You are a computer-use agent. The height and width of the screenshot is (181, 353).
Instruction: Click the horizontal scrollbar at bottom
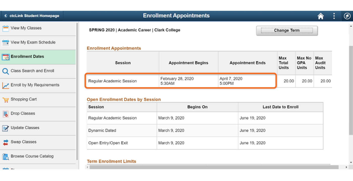[x=214, y=167]
